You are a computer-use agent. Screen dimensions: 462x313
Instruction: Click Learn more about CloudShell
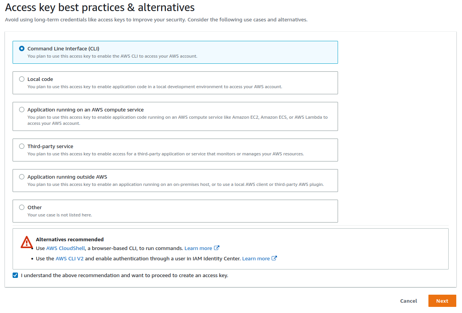(198, 248)
